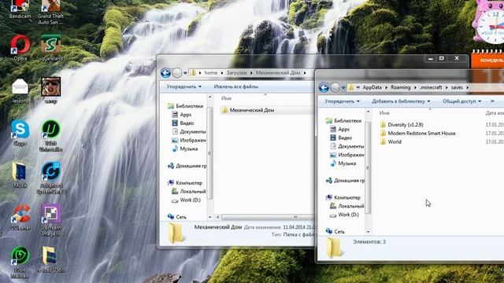Screen dimensions: 504x283
Task: Open the IObit Malware shortcut
Action: [20, 262]
